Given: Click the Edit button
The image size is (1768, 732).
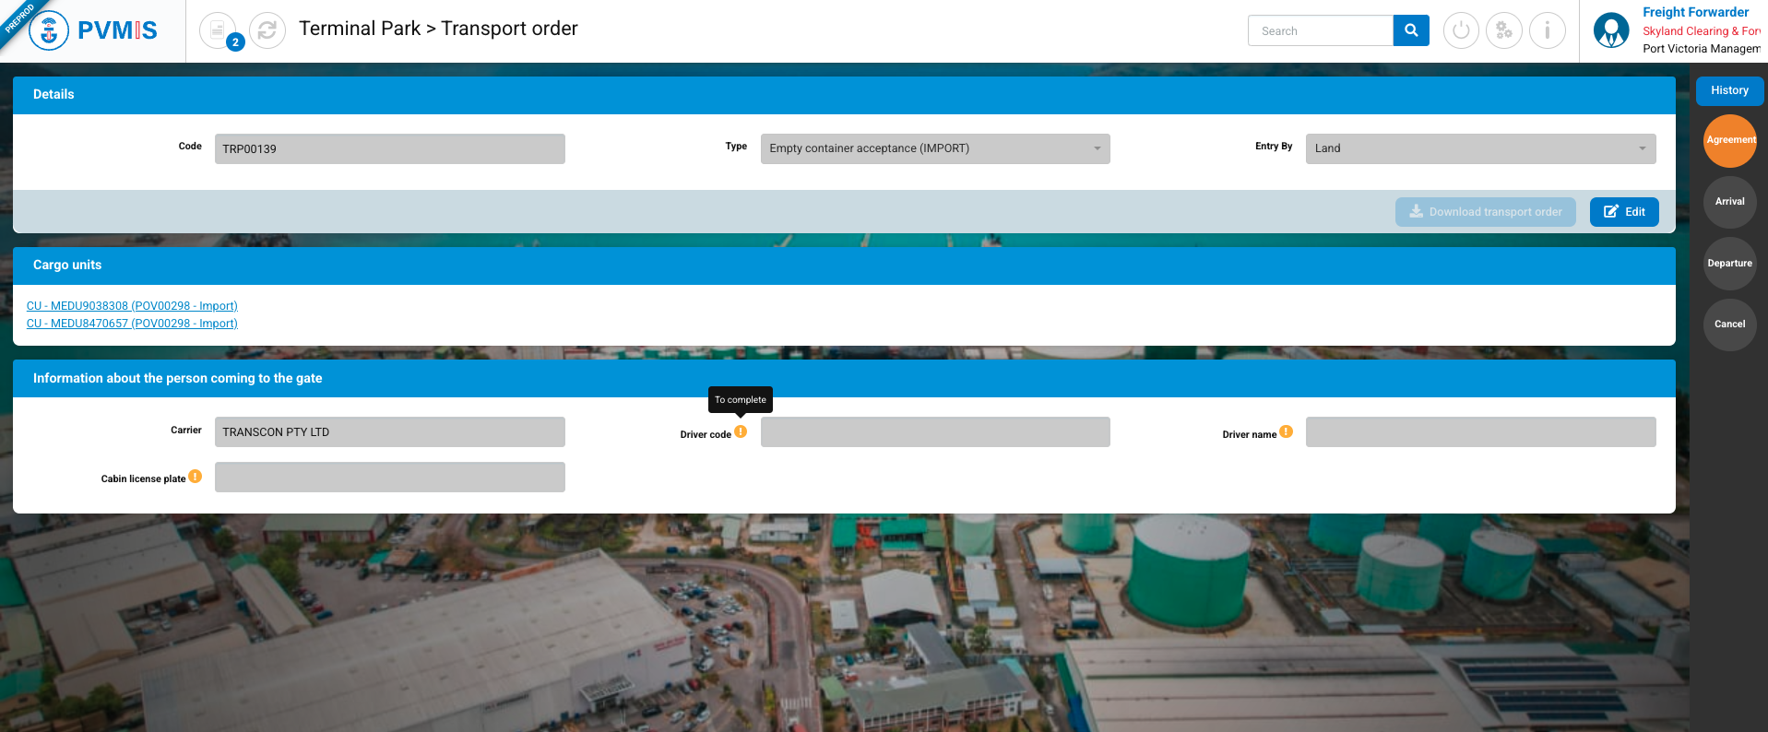Looking at the screenshot, I should coord(1624,212).
